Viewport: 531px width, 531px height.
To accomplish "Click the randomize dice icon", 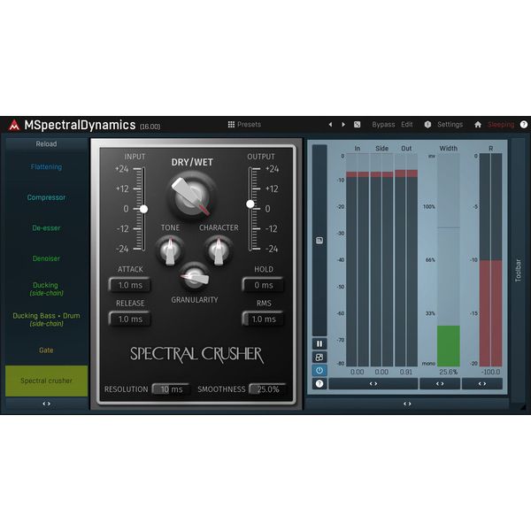I will coord(358,125).
